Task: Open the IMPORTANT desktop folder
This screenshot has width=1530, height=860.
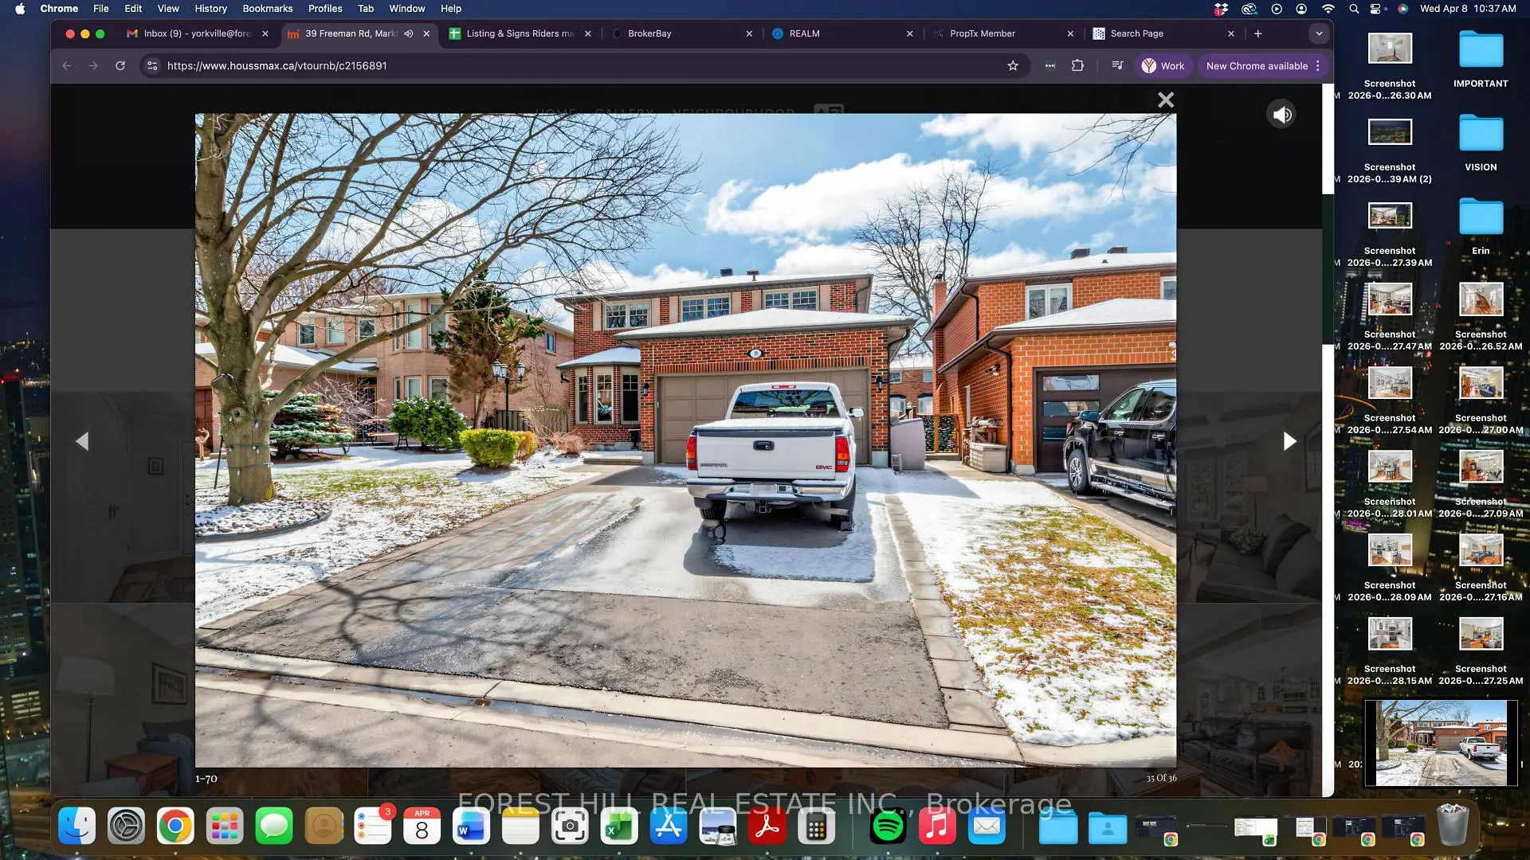Action: [1481, 50]
